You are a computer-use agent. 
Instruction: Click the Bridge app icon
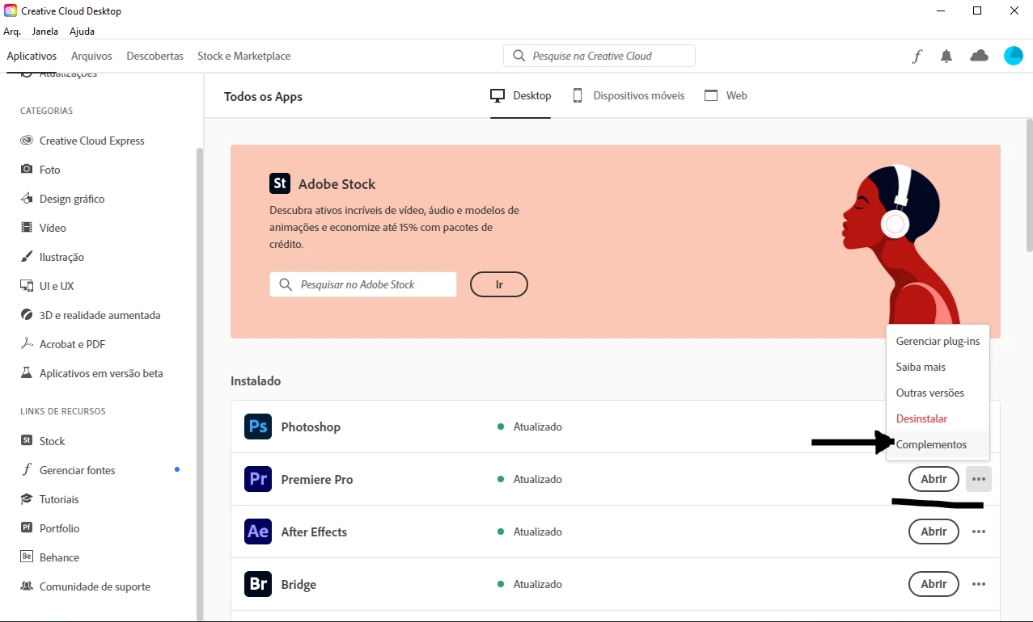click(x=258, y=584)
